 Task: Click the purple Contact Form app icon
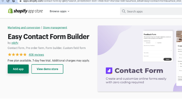(109, 71)
